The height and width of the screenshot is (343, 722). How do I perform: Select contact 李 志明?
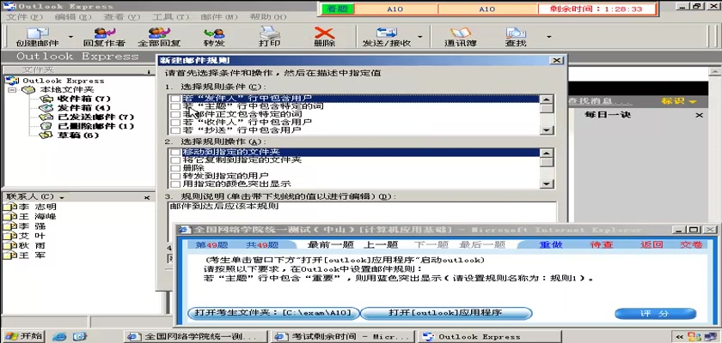pyautogui.click(x=38, y=207)
